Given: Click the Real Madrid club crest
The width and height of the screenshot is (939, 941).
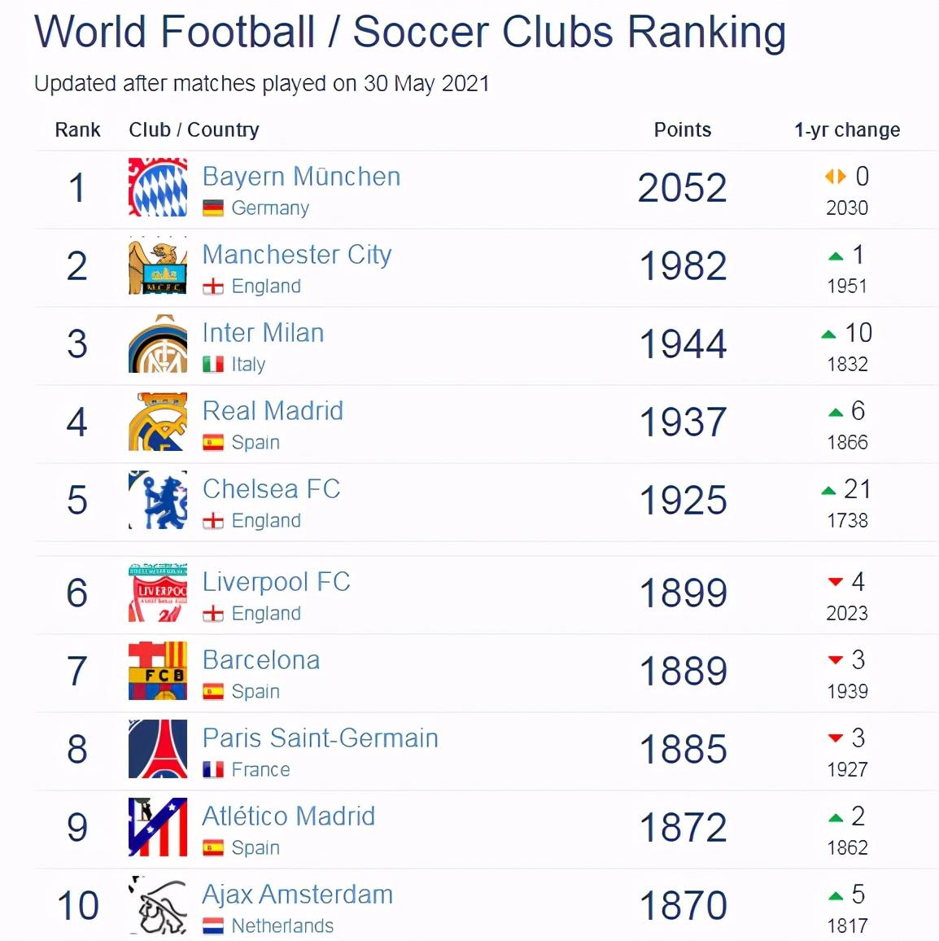Looking at the screenshot, I should (158, 422).
